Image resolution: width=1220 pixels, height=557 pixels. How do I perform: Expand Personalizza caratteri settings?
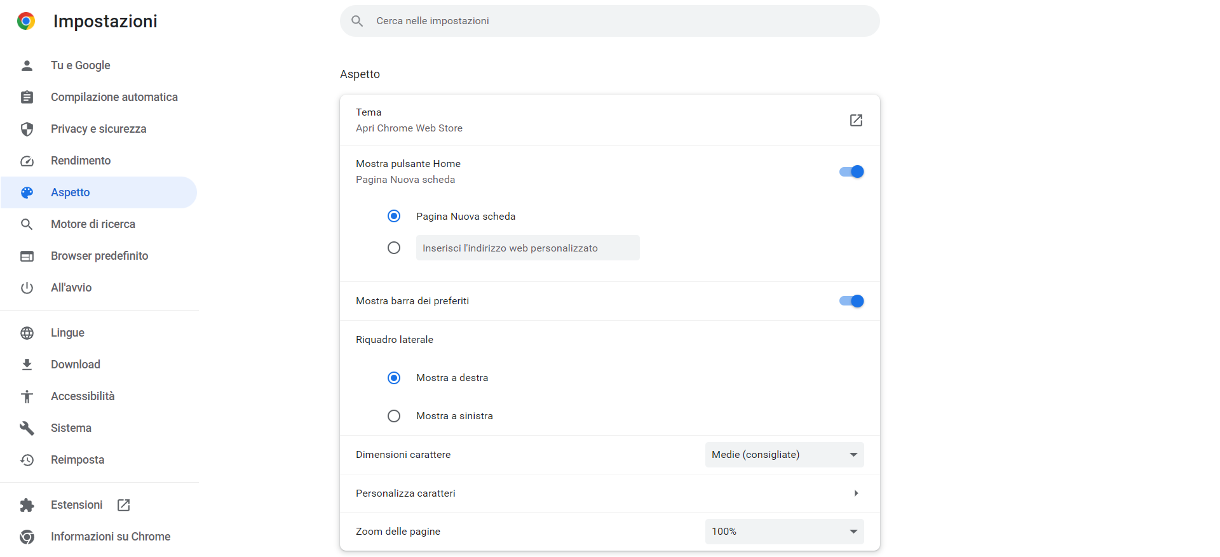pyautogui.click(x=856, y=493)
